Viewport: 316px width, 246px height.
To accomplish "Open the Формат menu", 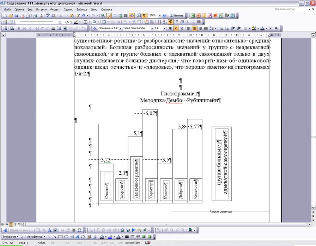I will click(x=55, y=10).
